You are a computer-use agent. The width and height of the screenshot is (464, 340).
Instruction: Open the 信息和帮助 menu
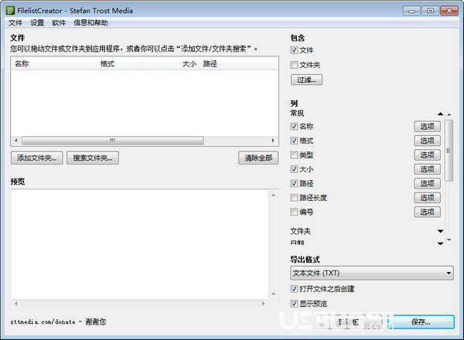click(90, 22)
